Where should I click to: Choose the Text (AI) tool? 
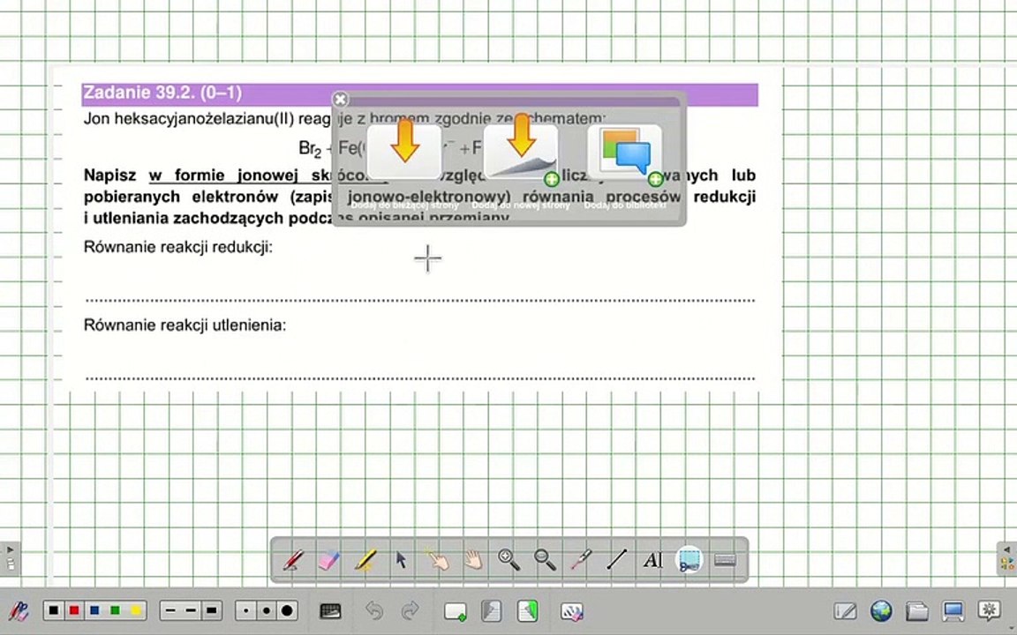[652, 560]
